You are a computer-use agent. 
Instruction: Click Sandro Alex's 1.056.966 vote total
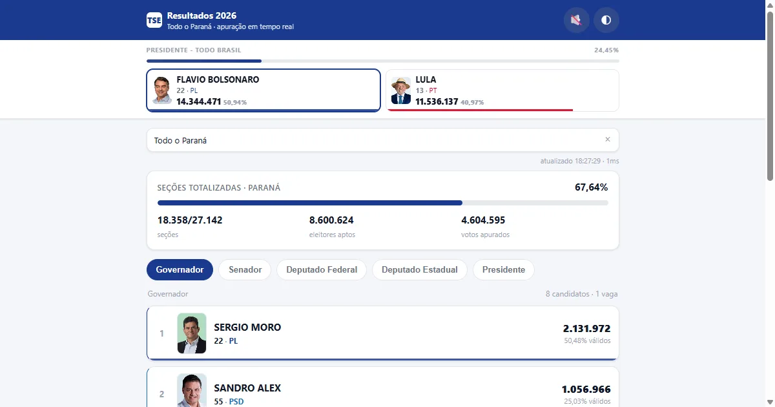pyautogui.click(x=586, y=390)
